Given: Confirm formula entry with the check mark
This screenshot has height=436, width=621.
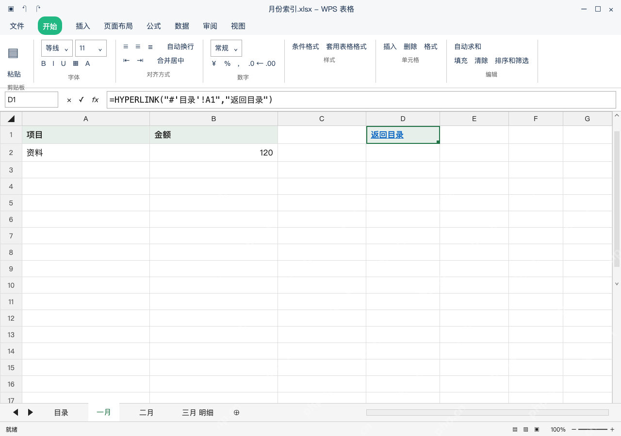Looking at the screenshot, I should (82, 100).
